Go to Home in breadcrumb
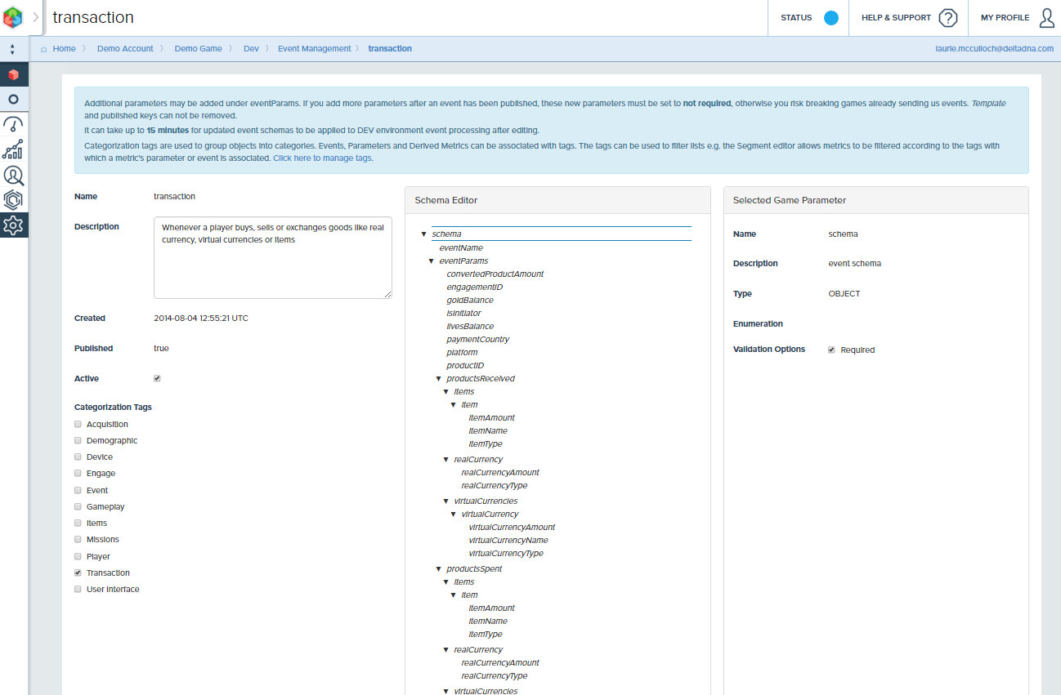Viewport: 1061px width, 695px height. (x=64, y=49)
